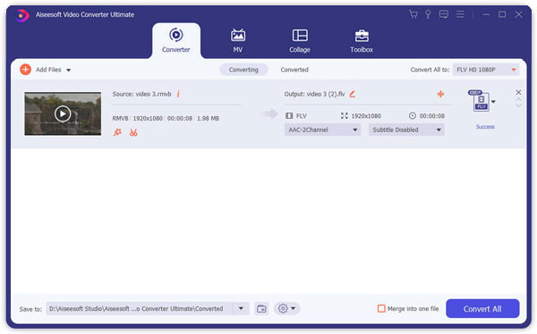This screenshot has width=537, height=334.
Task: Expand the Add Files dropdown arrow
Action: [69, 70]
